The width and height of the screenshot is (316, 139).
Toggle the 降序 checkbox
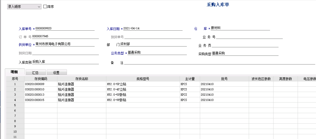[45, 7]
